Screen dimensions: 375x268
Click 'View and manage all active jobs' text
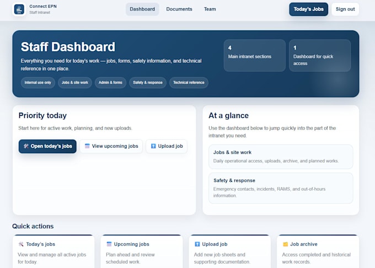[x=52, y=258]
